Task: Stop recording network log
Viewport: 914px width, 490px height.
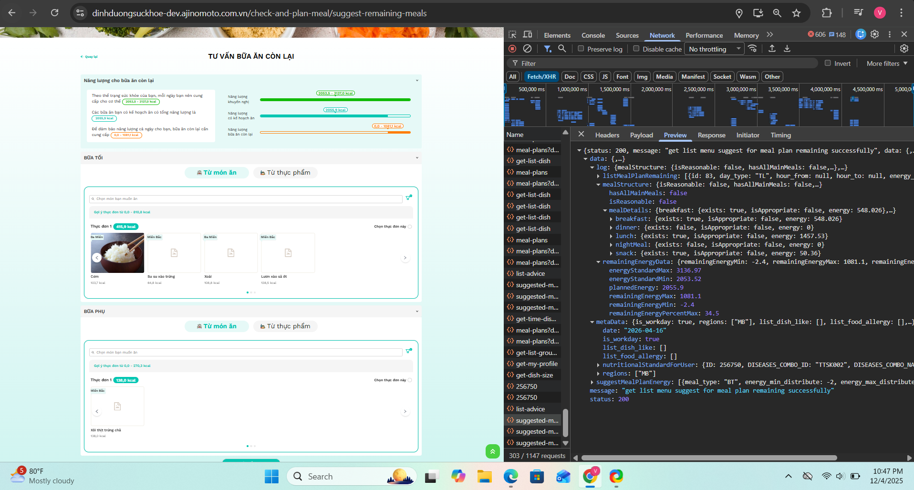Action: (x=512, y=49)
